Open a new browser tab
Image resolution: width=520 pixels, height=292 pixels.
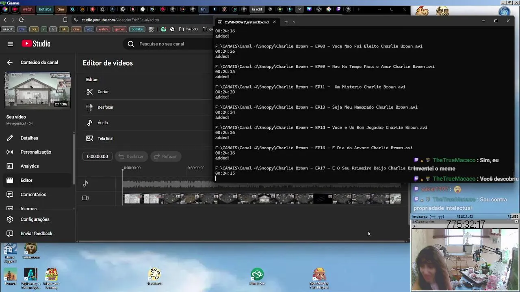click(x=358, y=9)
